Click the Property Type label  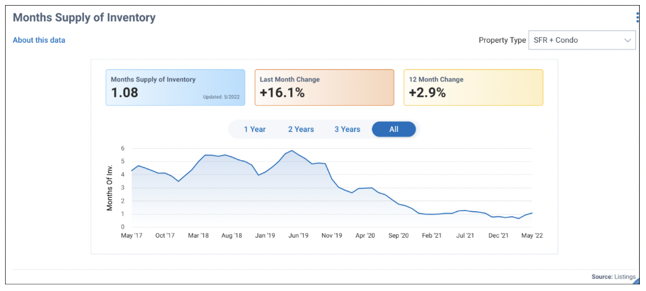click(x=502, y=40)
